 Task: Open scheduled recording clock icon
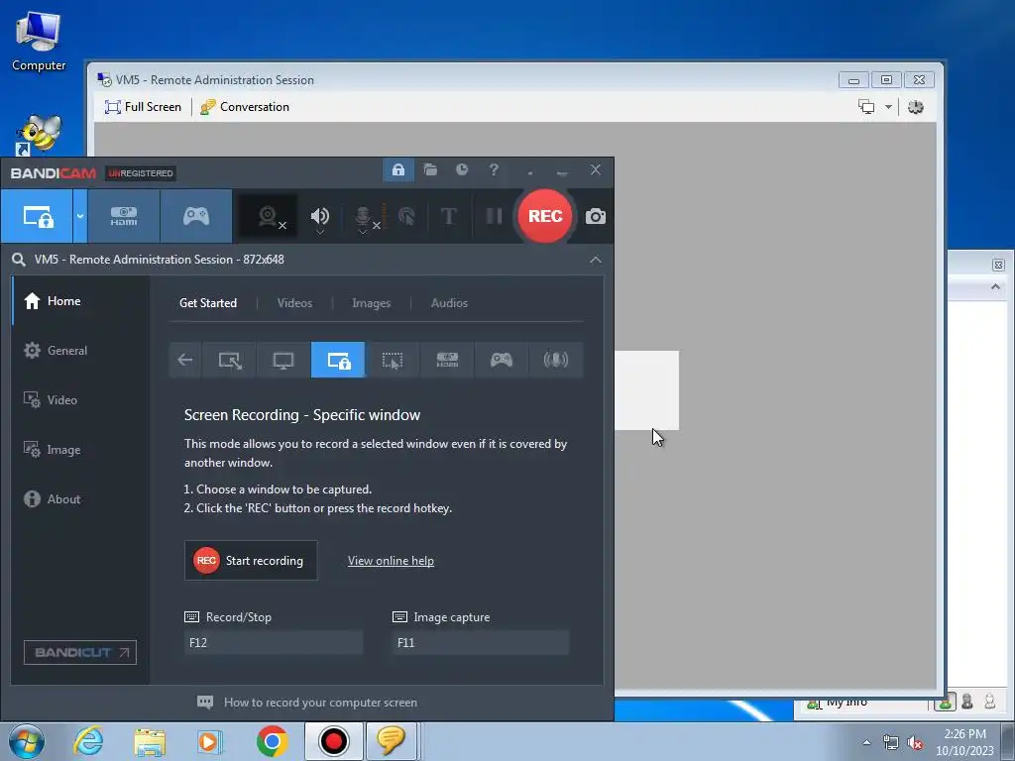(462, 170)
